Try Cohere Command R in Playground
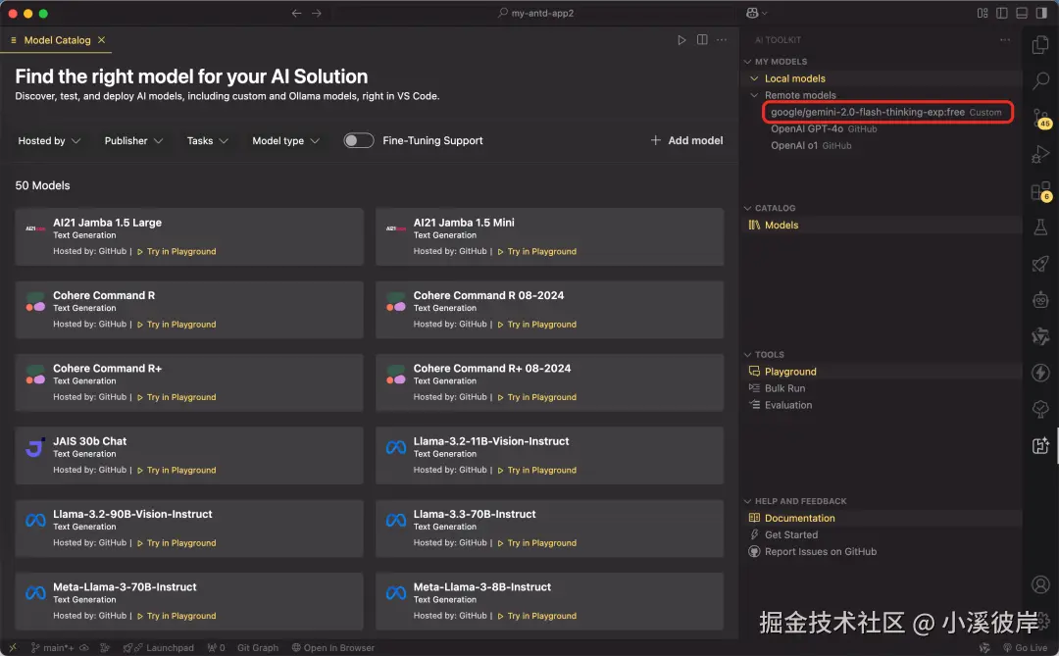This screenshot has width=1059, height=656. [176, 325]
